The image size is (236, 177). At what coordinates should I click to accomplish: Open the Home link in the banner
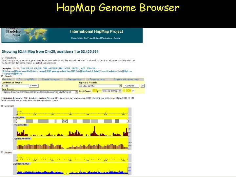coord(74,38)
